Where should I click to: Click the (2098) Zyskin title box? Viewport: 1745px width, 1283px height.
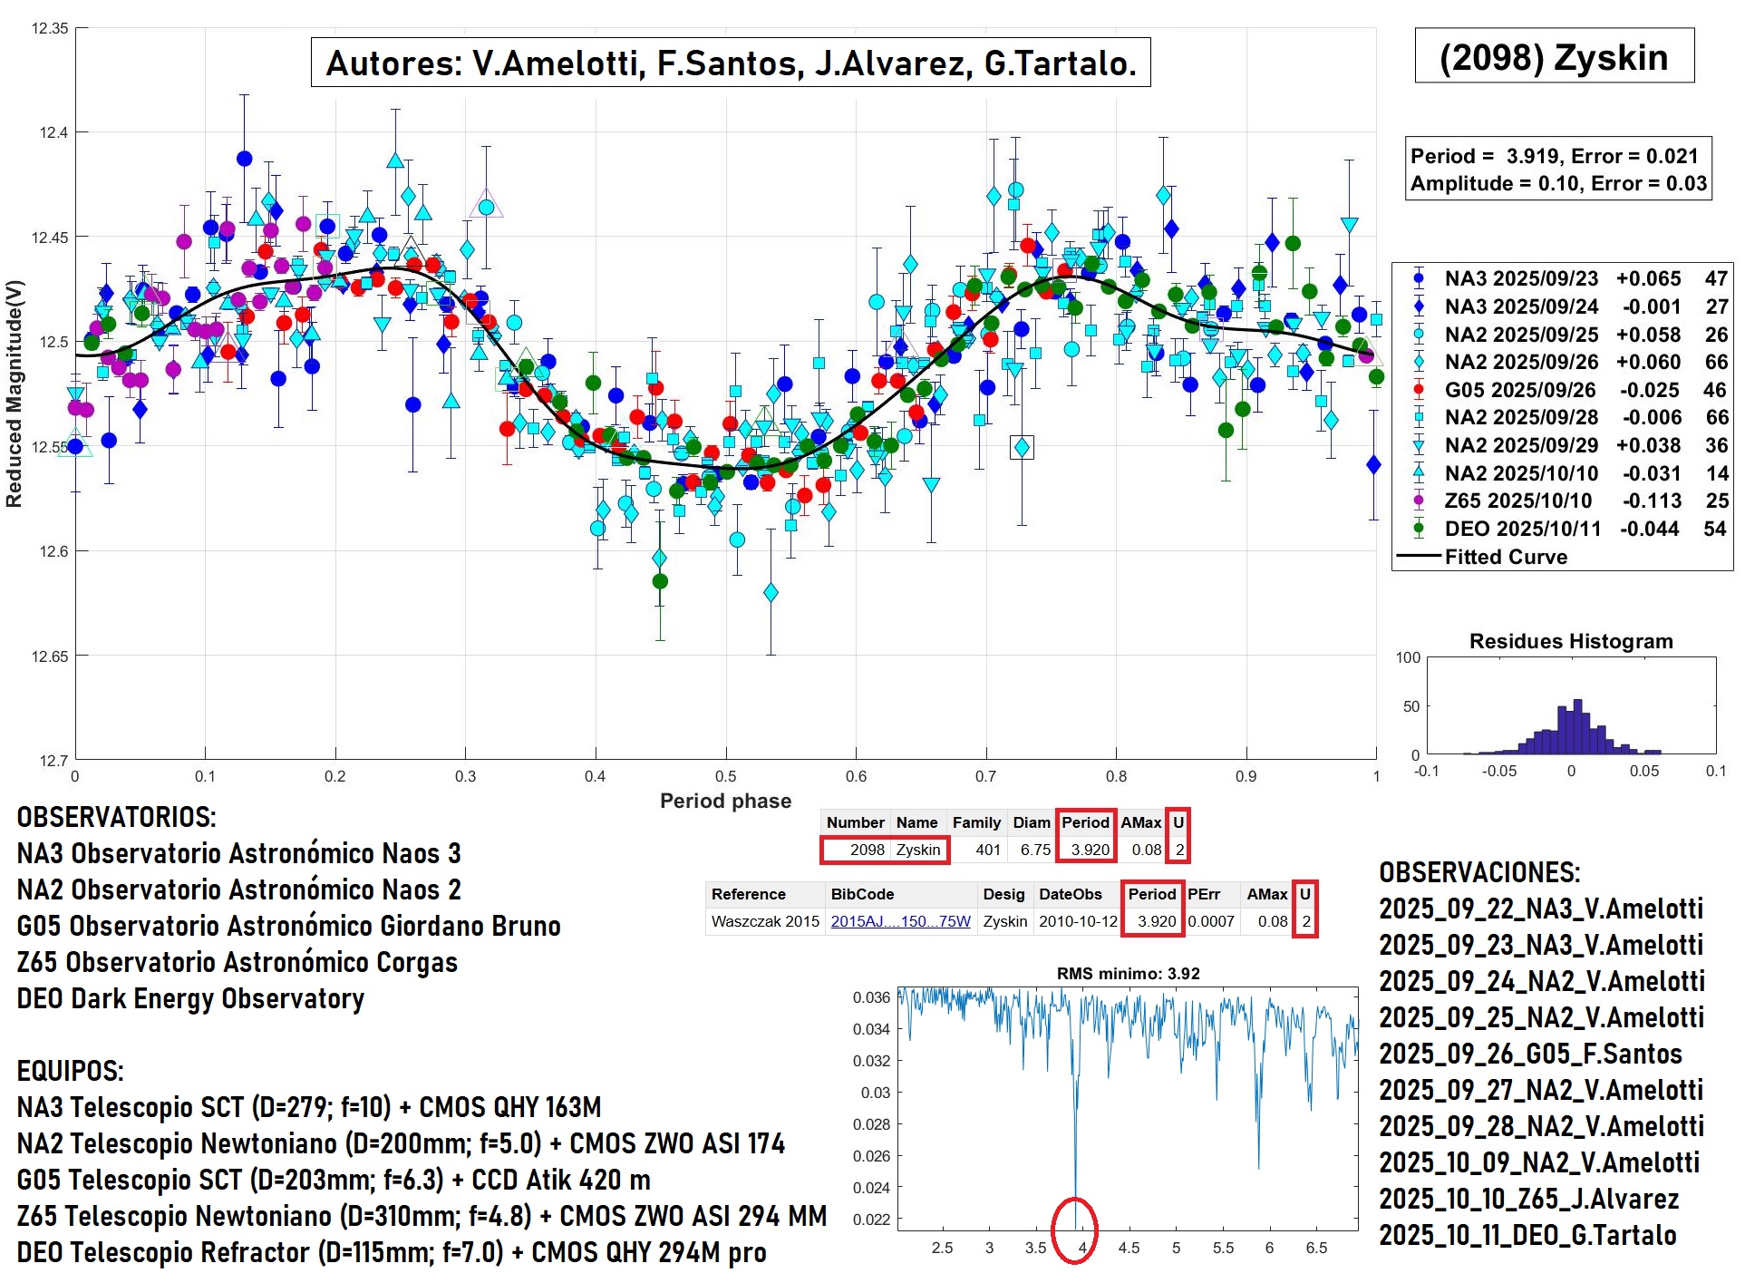pyautogui.click(x=1554, y=57)
